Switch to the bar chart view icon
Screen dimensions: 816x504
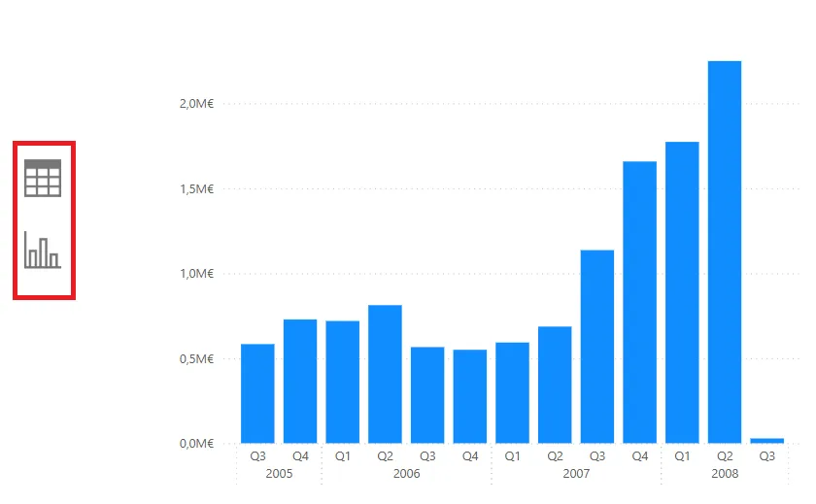(43, 251)
